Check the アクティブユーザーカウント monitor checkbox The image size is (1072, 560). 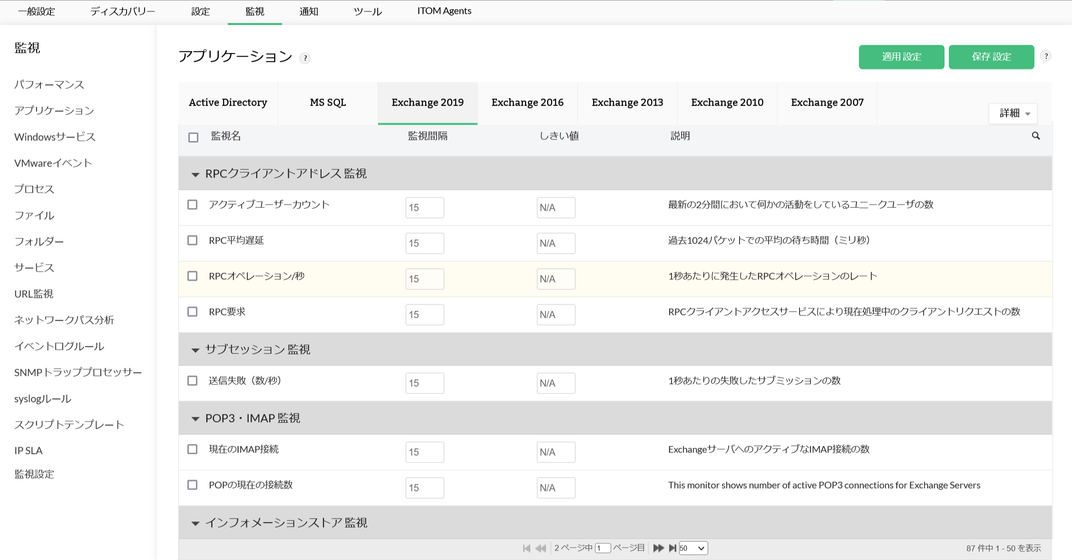193,205
